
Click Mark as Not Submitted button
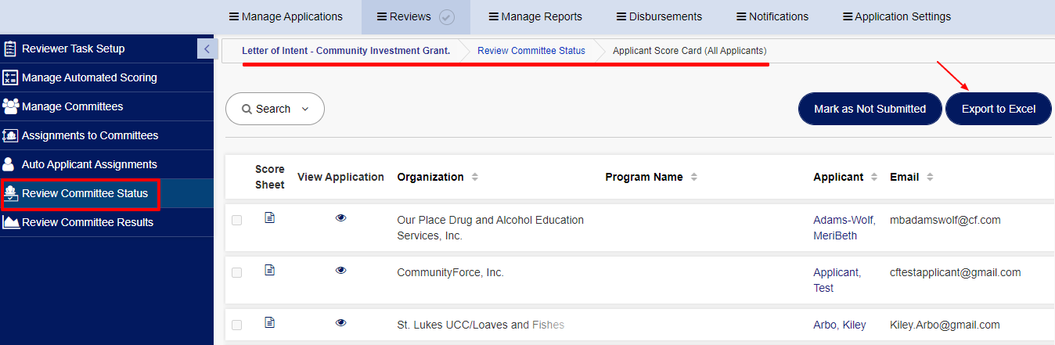click(x=870, y=109)
